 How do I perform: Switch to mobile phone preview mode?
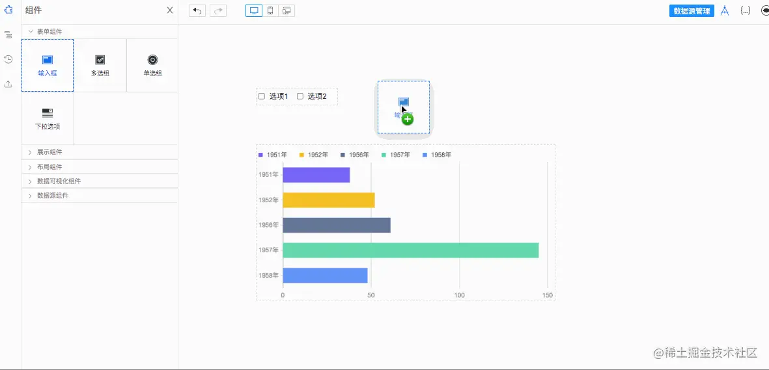[270, 11]
